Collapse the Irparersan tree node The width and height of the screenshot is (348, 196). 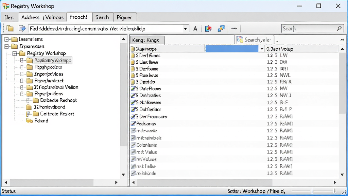[x=7, y=46]
